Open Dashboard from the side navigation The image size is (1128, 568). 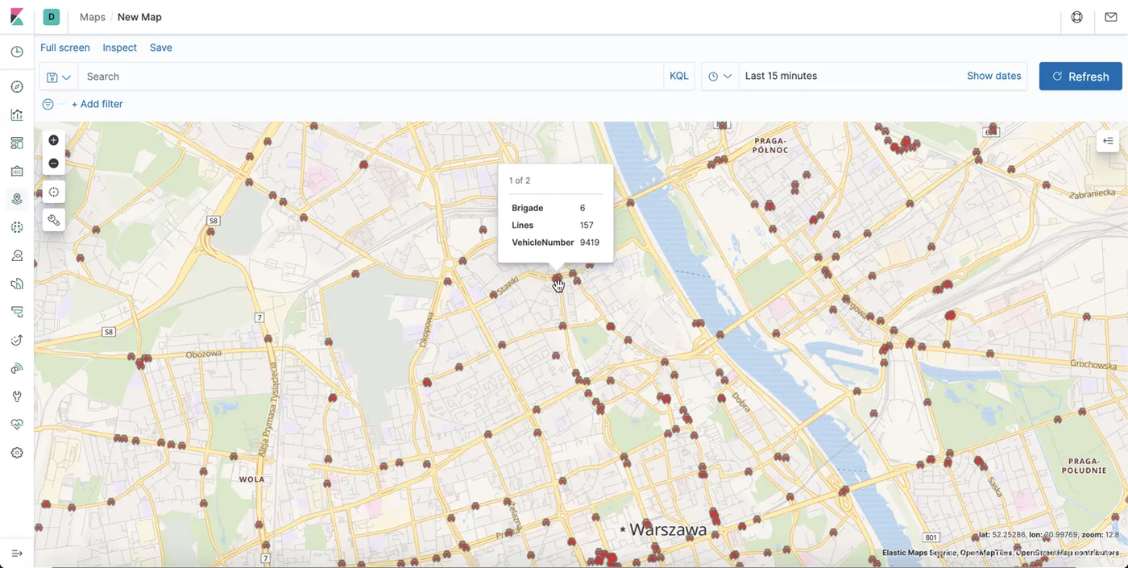(17, 143)
